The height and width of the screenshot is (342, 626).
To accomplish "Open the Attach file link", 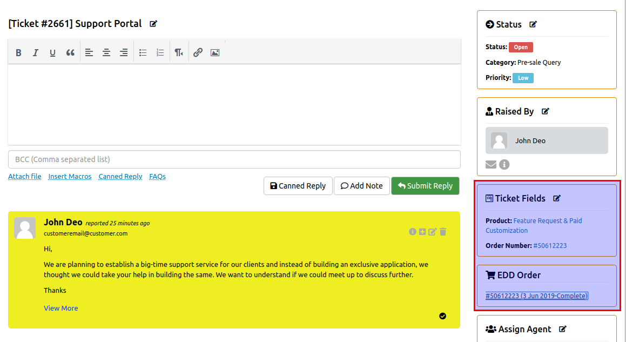I will [25, 177].
